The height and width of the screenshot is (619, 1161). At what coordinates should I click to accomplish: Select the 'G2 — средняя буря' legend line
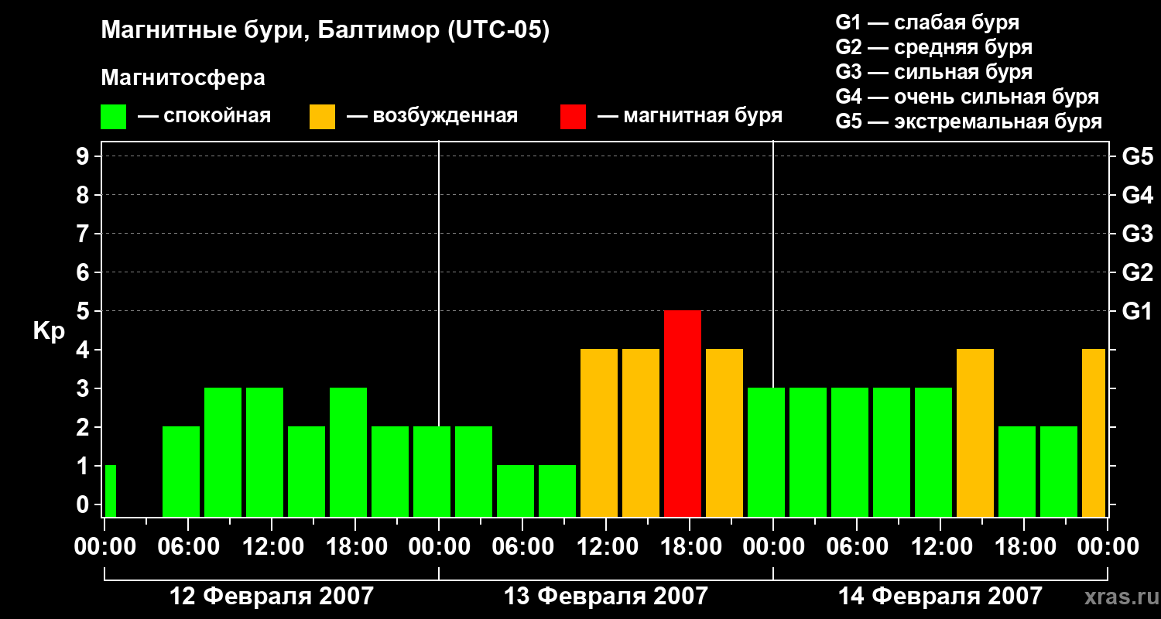click(x=933, y=47)
